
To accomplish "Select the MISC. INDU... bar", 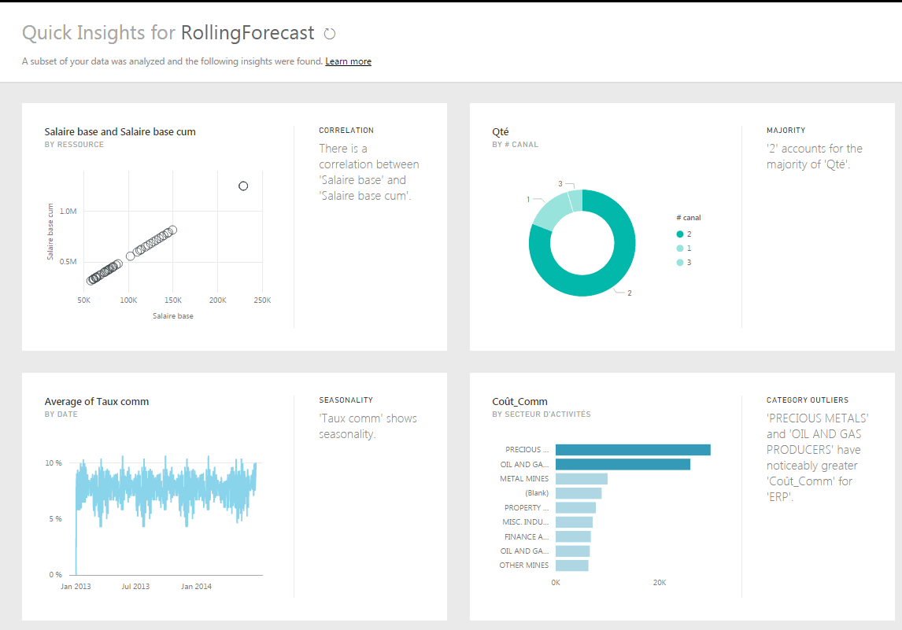I will [574, 522].
